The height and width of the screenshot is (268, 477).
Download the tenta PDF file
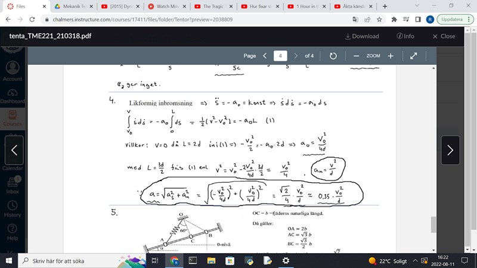[362, 36]
